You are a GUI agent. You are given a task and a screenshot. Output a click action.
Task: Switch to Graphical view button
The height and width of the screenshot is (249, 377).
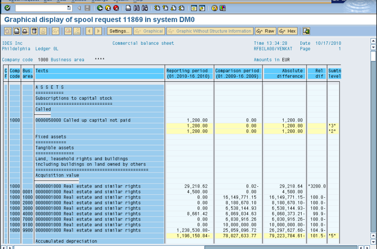(x=149, y=31)
